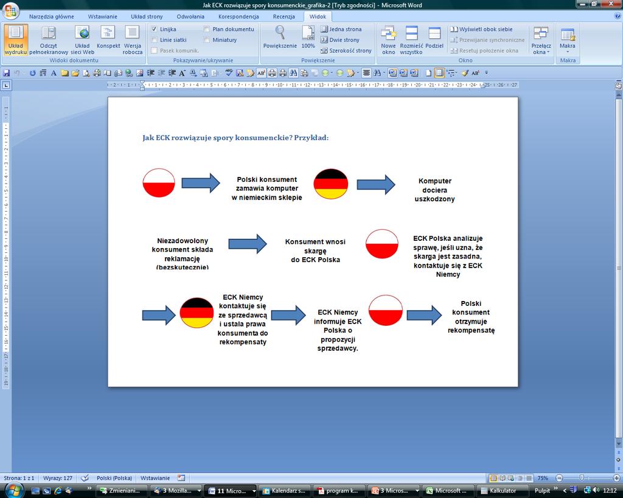Open the Kalkulator taskbar button
Image resolution: width=623 pixels, height=498 pixels.
click(x=502, y=491)
